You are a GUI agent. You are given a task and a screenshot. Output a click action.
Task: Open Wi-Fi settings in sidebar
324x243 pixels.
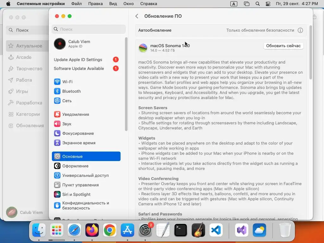(x=86, y=82)
